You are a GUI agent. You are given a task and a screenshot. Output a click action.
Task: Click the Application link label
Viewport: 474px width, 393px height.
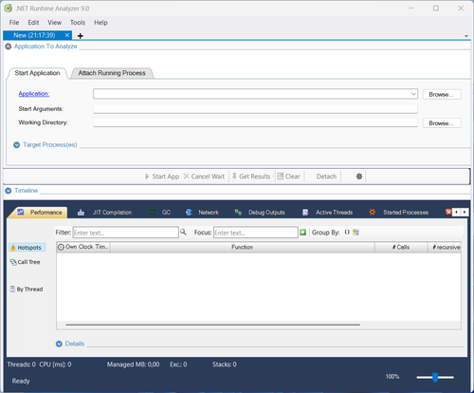[x=34, y=94]
